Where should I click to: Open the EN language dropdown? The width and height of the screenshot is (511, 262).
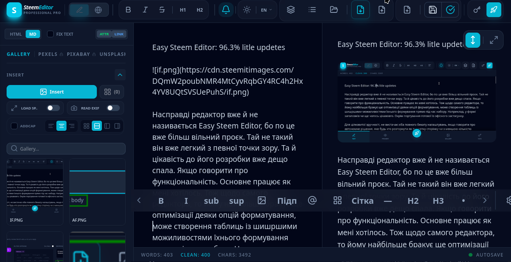tap(266, 10)
